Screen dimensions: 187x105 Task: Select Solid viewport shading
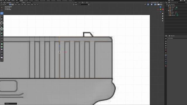click(x=158, y=4)
